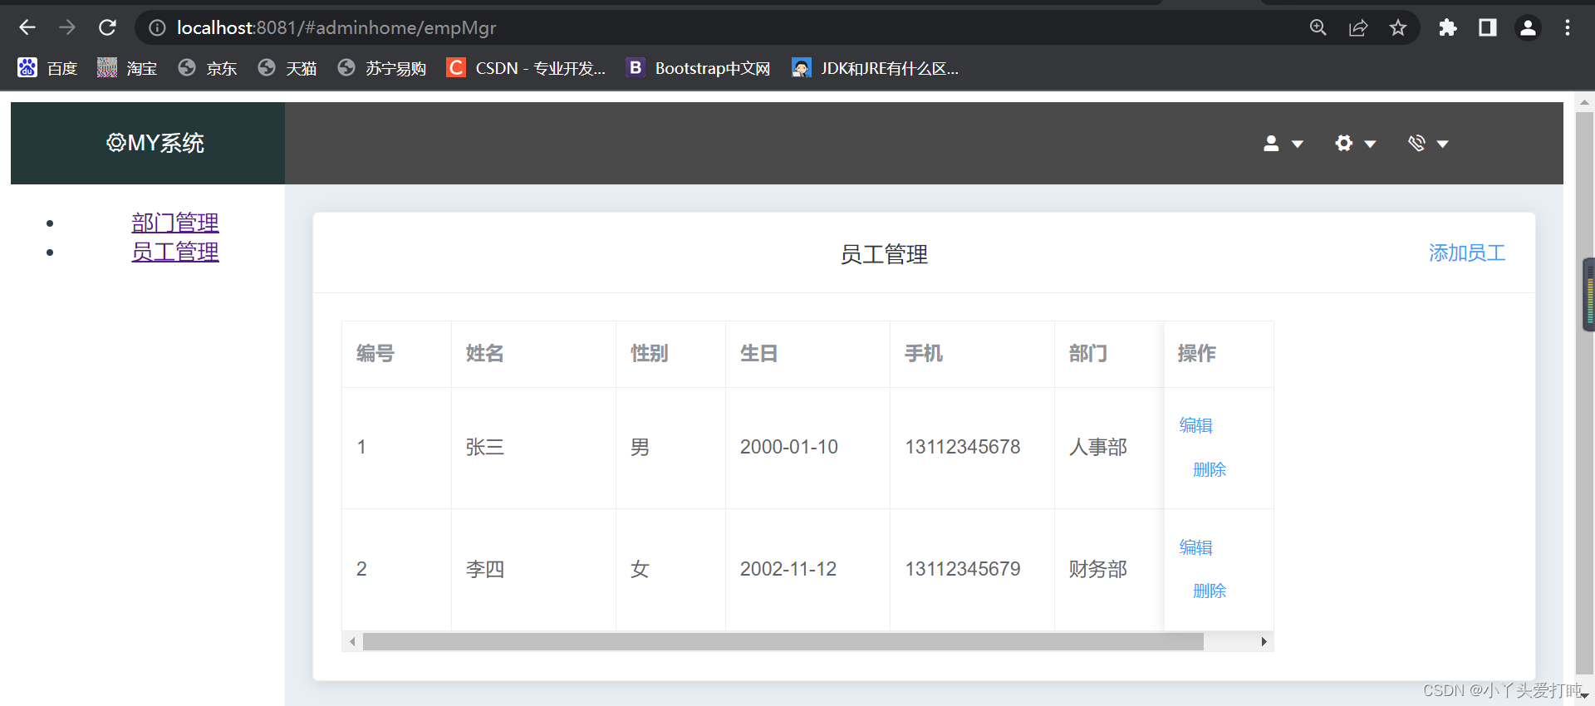
Task: Go back to the previous page
Action: (x=27, y=27)
